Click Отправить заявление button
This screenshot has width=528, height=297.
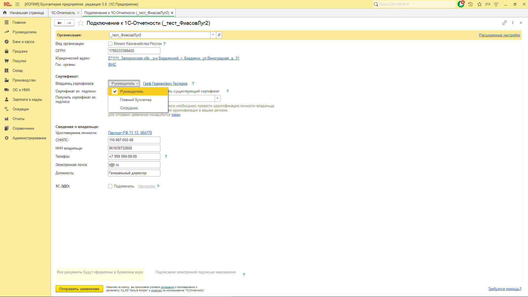pos(79,289)
